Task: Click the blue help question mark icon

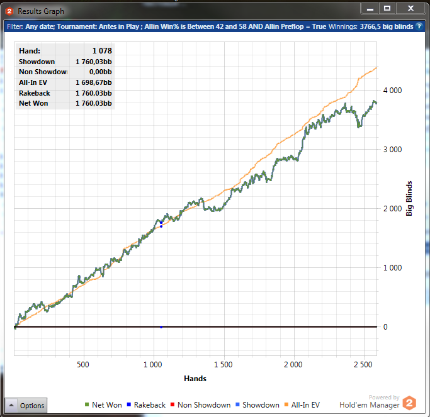Action: (x=419, y=27)
